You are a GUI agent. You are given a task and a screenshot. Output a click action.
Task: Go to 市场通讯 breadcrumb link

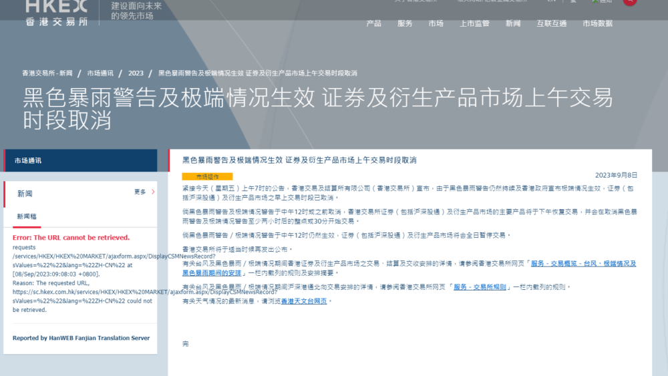(100, 73)
